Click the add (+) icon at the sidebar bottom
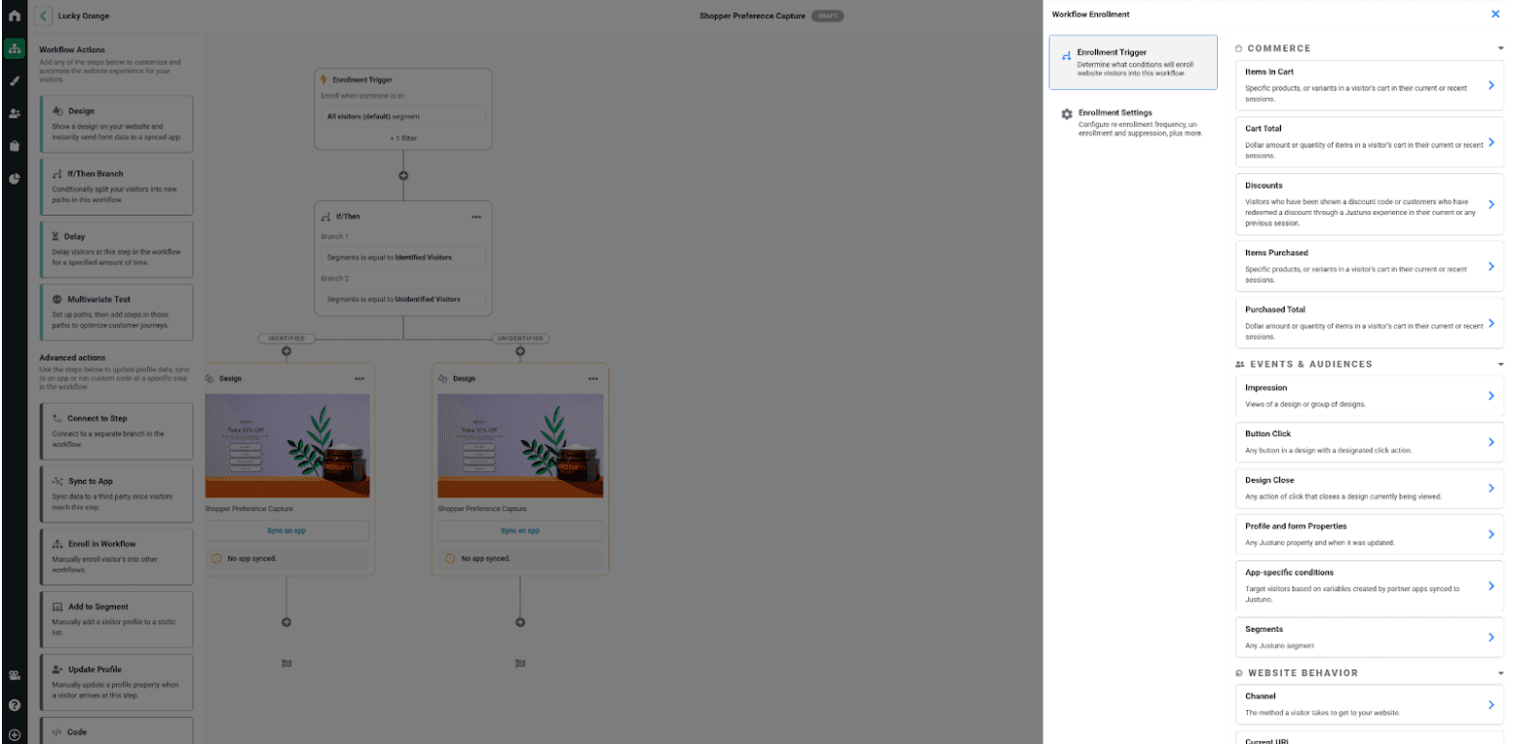This screenshot has width=1514, height=744. coord(14,732)
